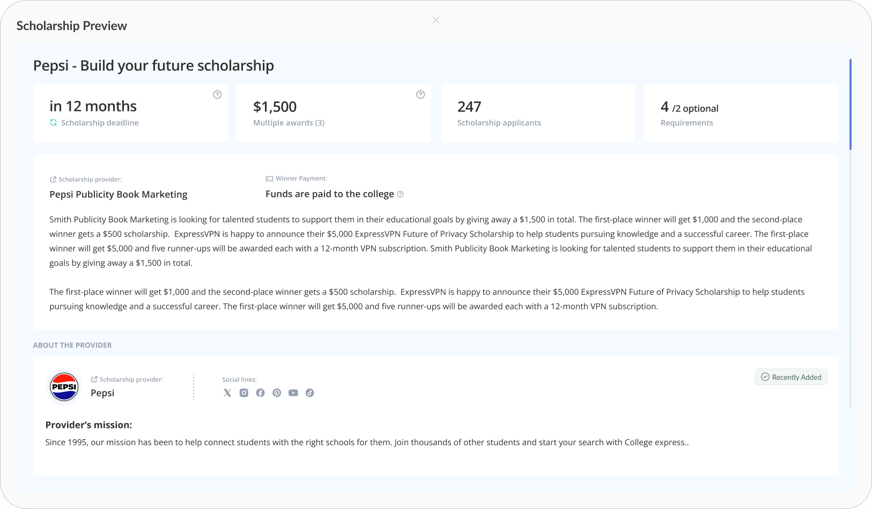Open the provider's Instagram social link
Viewport: 872px width, 509px height.
tap(244, 393)
